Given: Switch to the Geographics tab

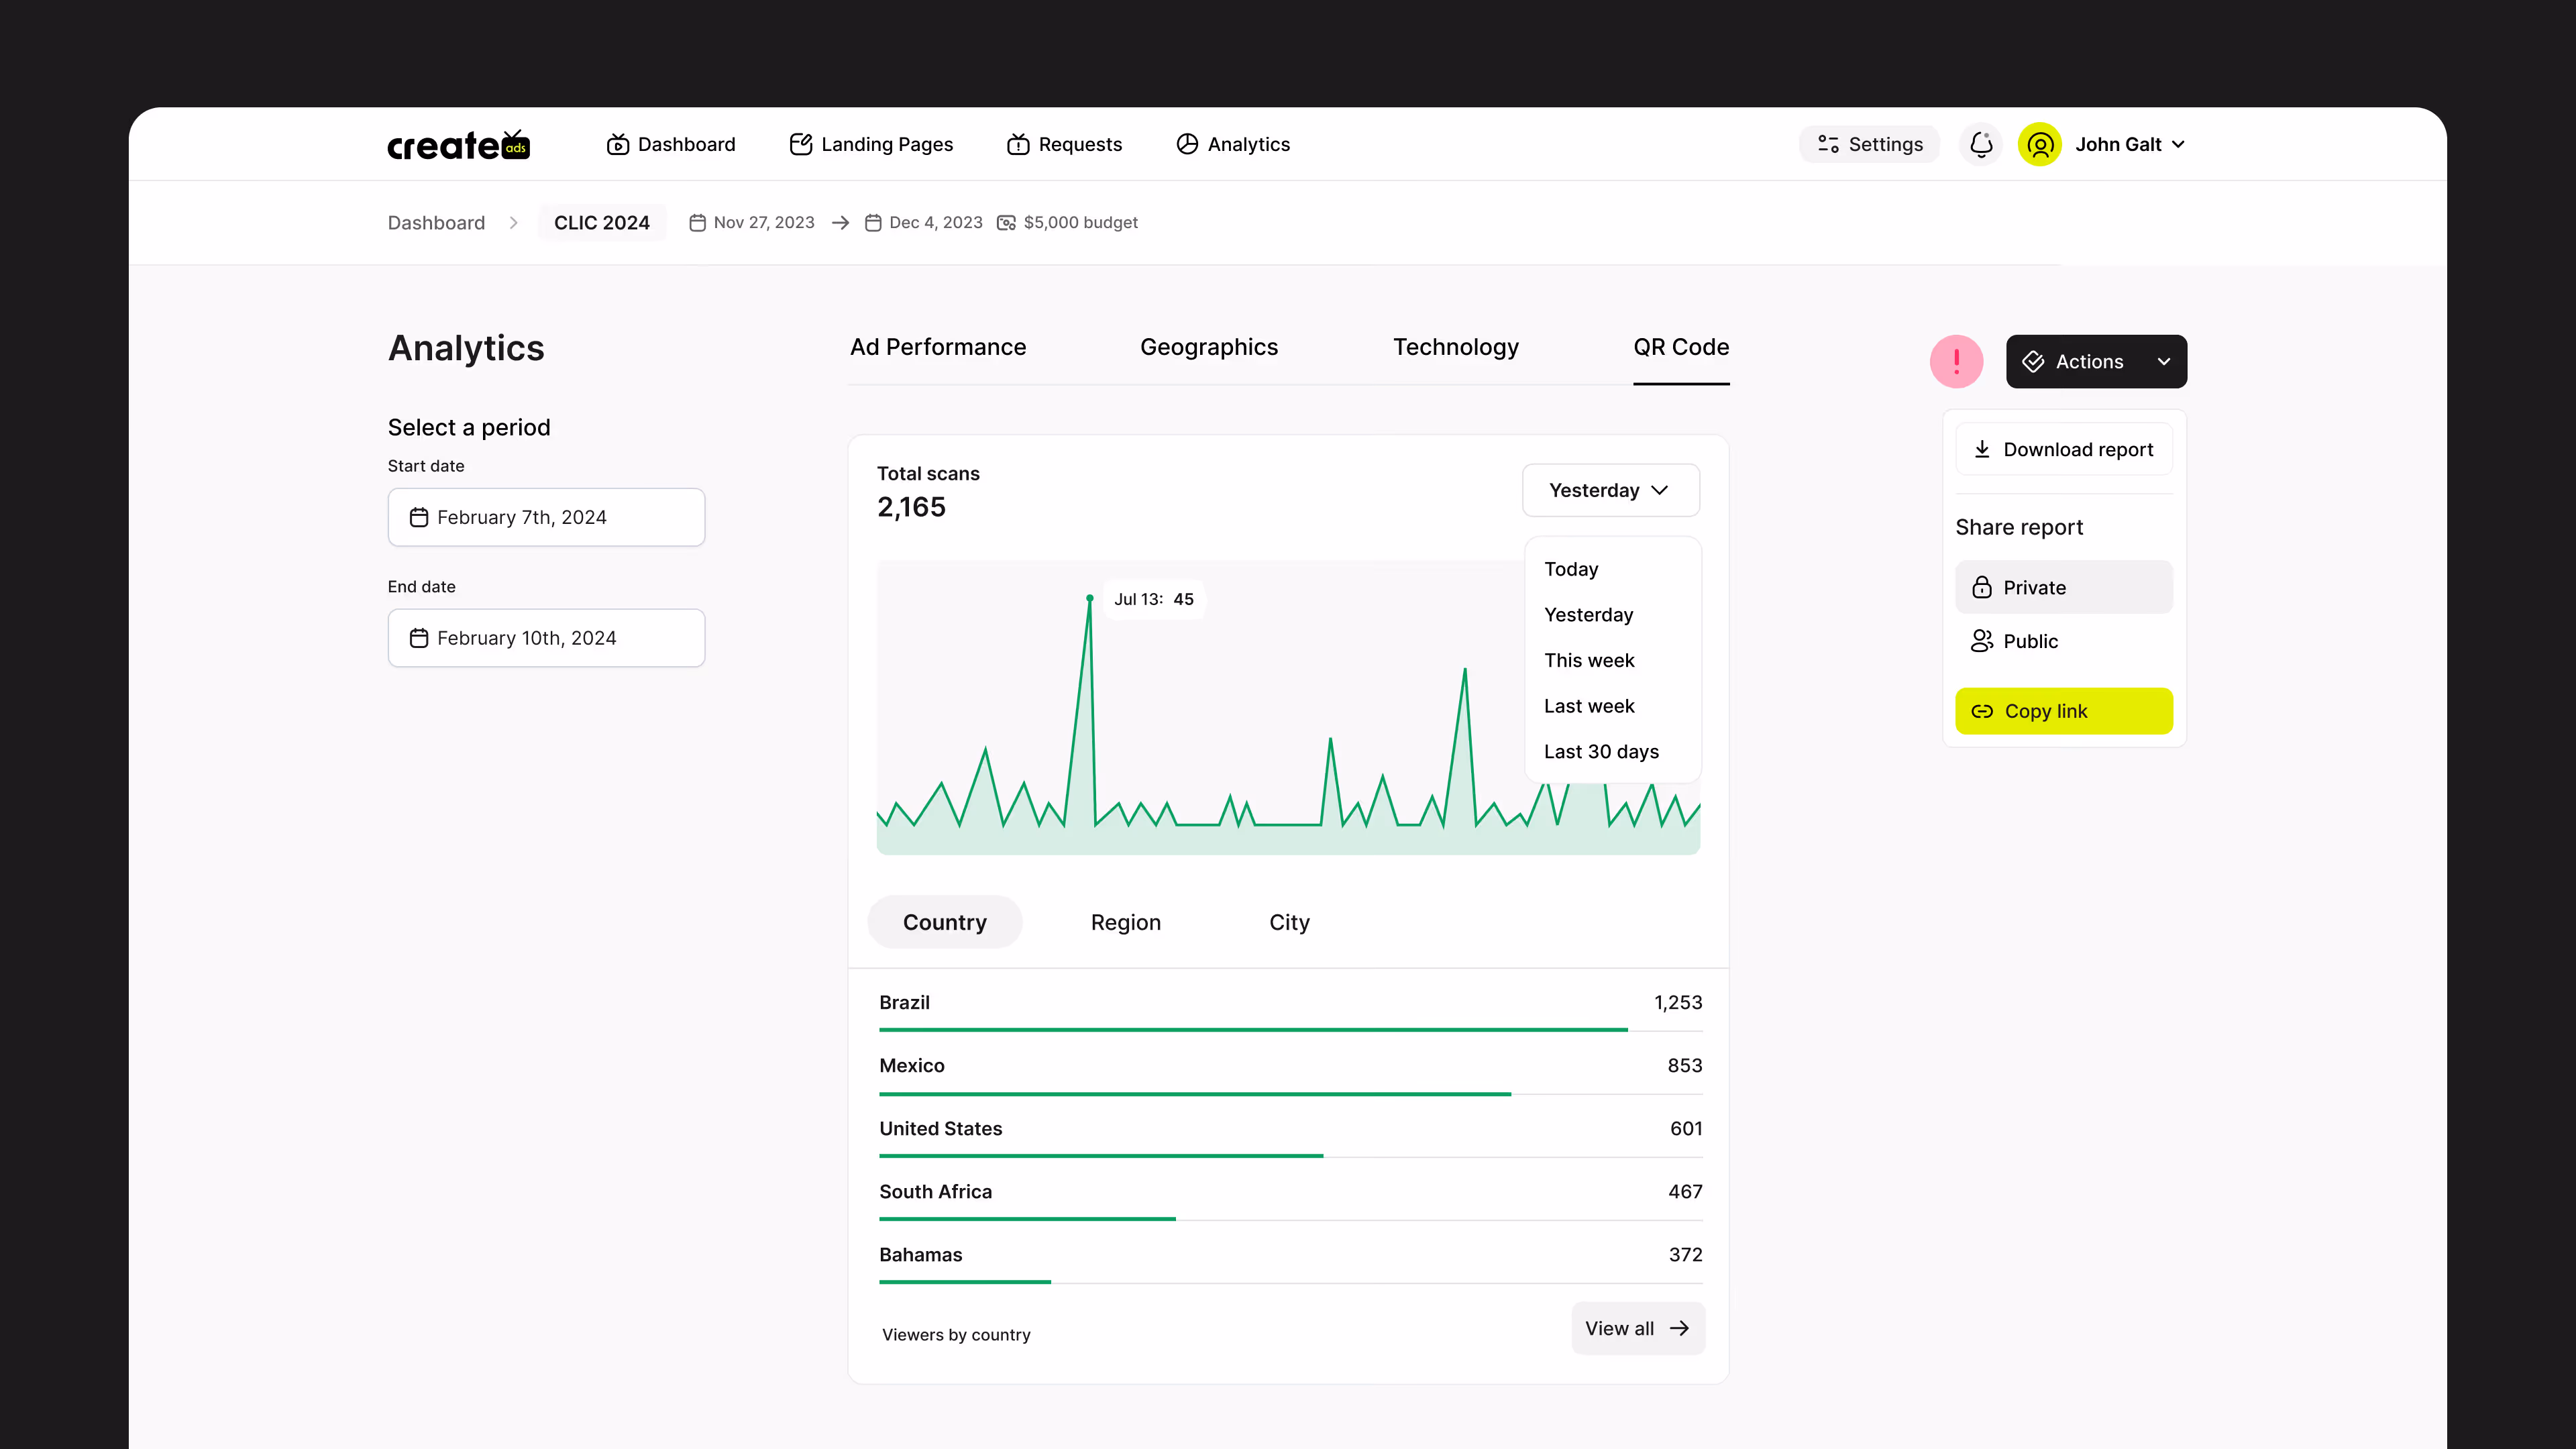Looking at the screenshot, I should tap(1208, 347).
